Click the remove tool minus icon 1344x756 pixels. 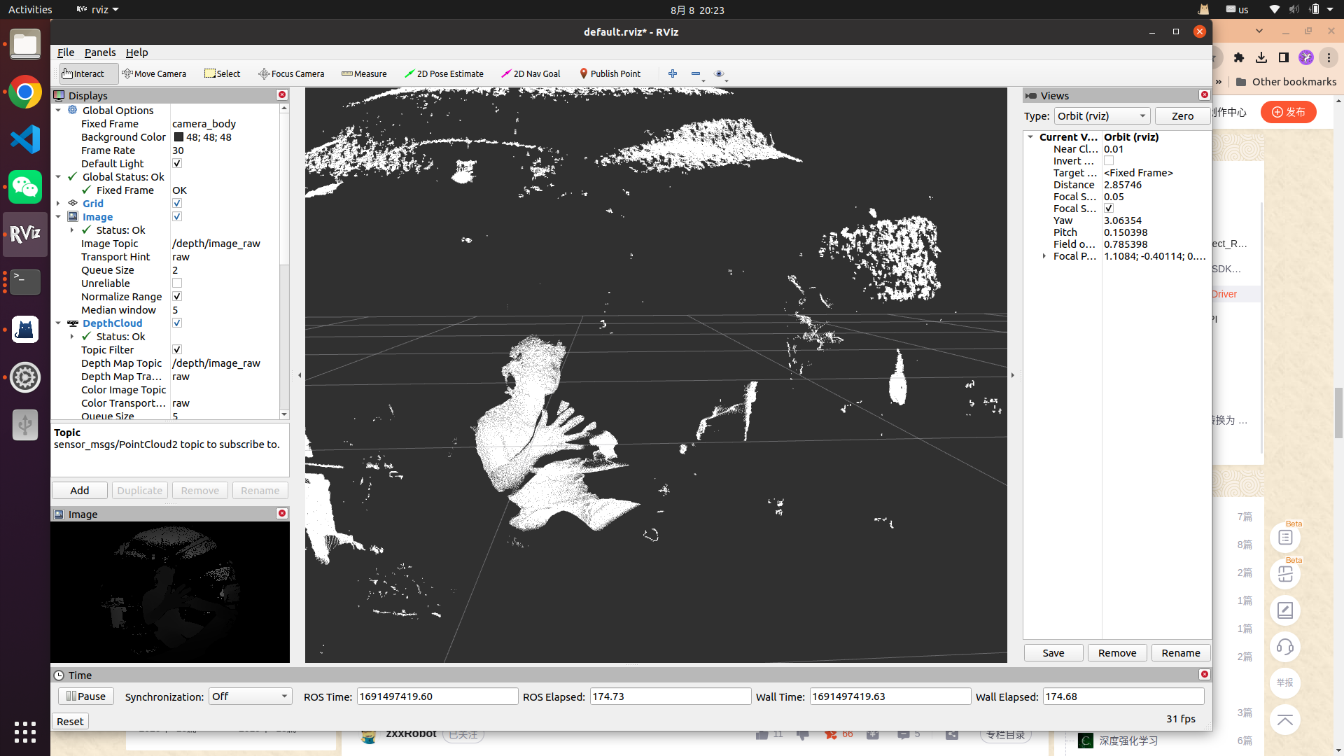point(695,73)
